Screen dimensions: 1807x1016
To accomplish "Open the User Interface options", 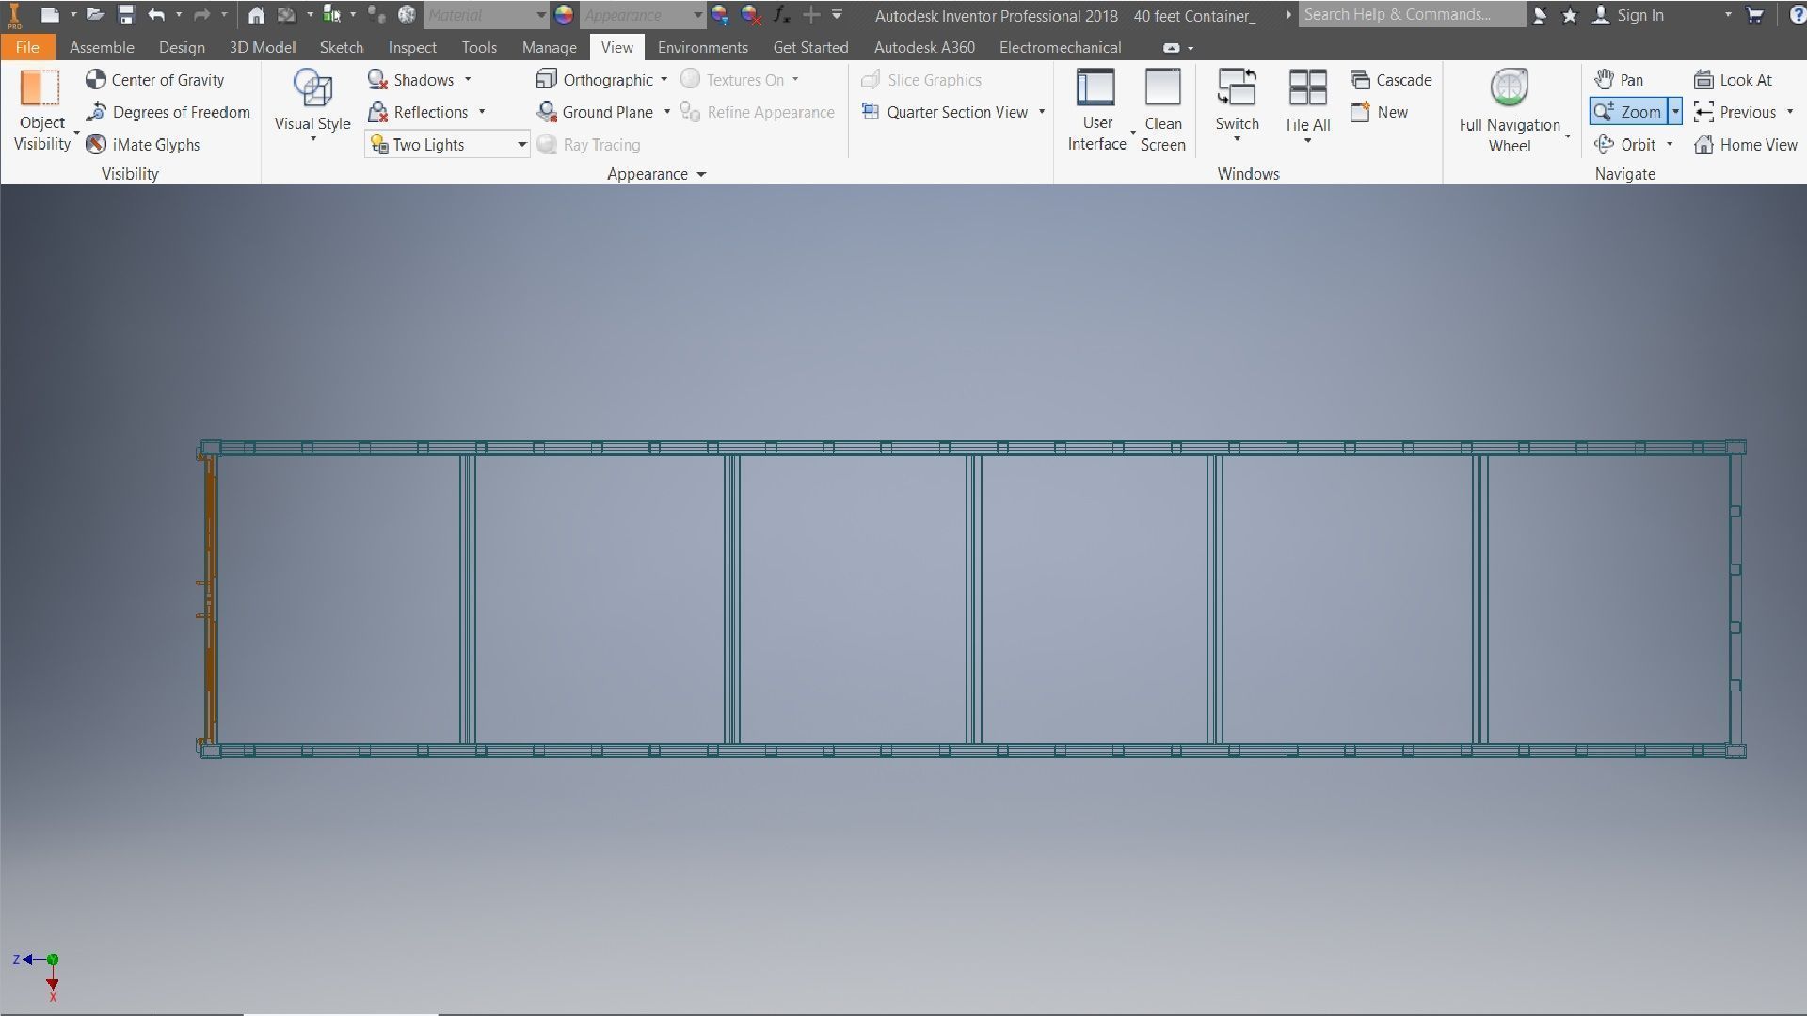I will point(1096,109).
